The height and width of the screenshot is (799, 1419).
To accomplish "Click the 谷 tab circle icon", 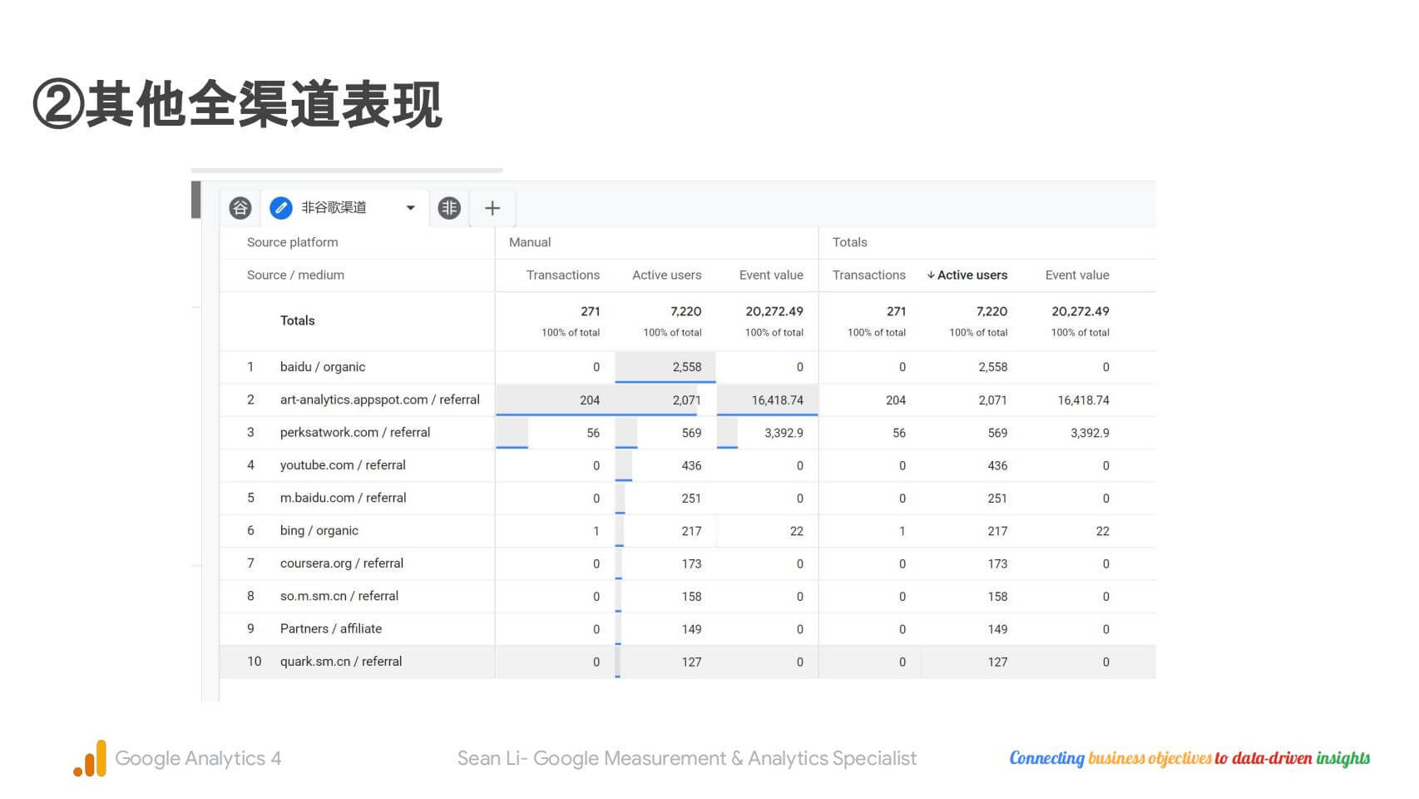I will [x=240, y=208].
